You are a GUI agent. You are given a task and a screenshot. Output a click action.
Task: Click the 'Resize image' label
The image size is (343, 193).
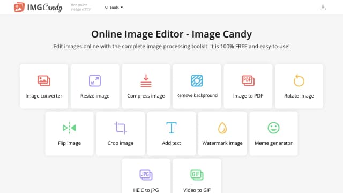tap(95, 96)
